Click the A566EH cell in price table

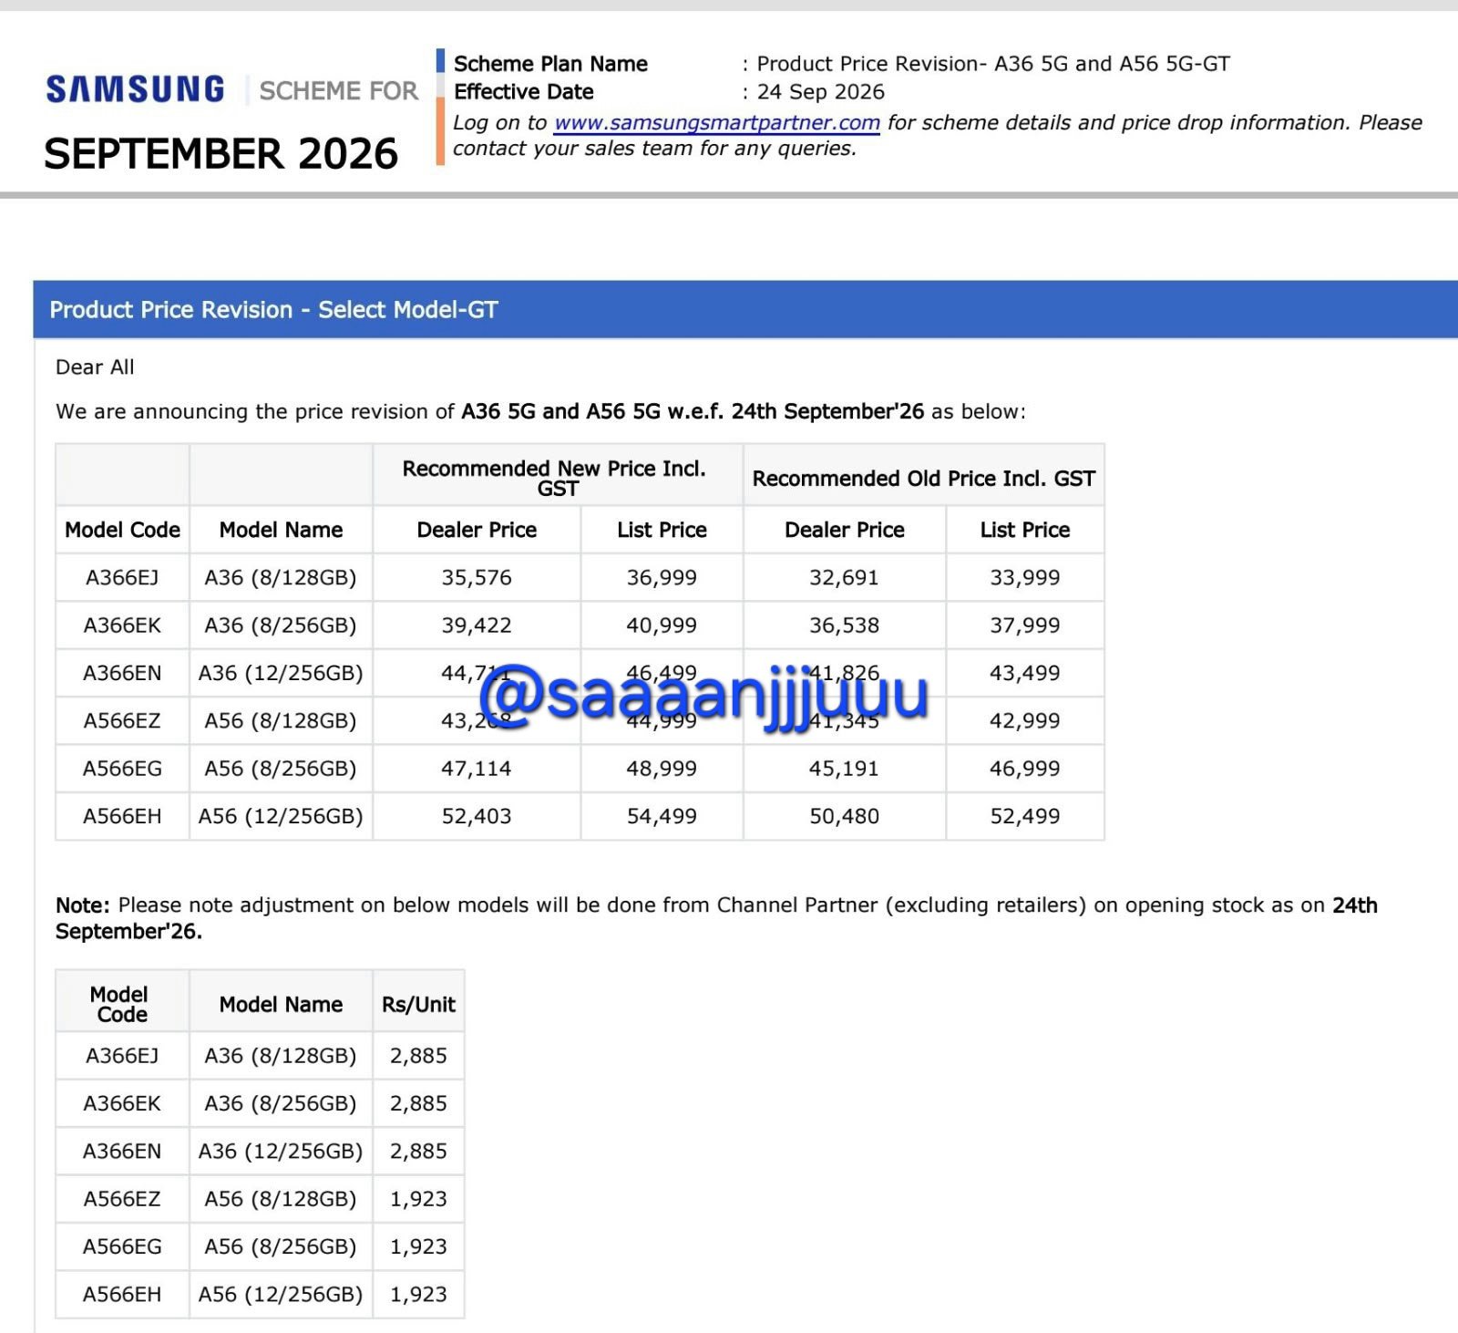122,816
